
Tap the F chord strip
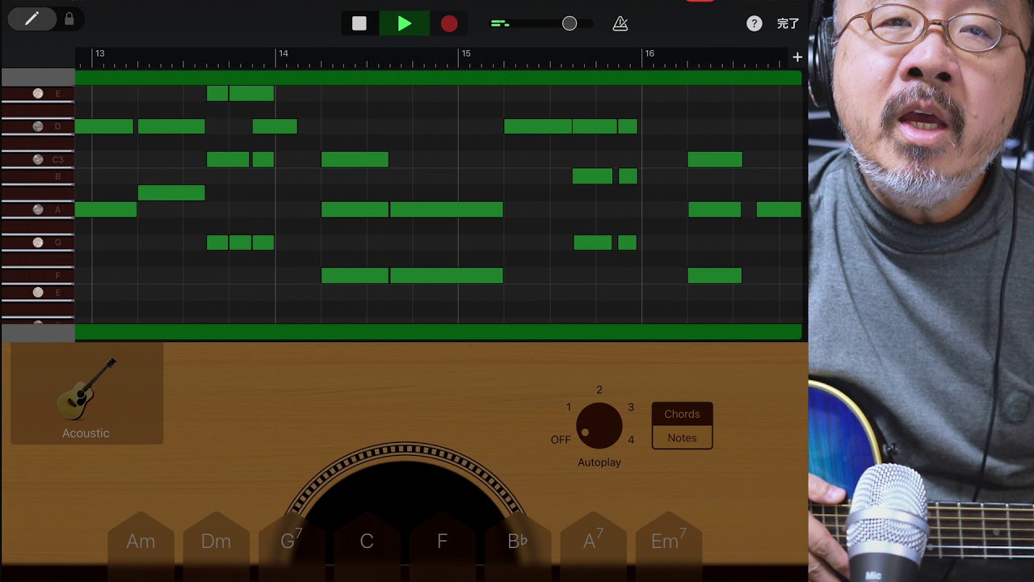tap(442, 542)
